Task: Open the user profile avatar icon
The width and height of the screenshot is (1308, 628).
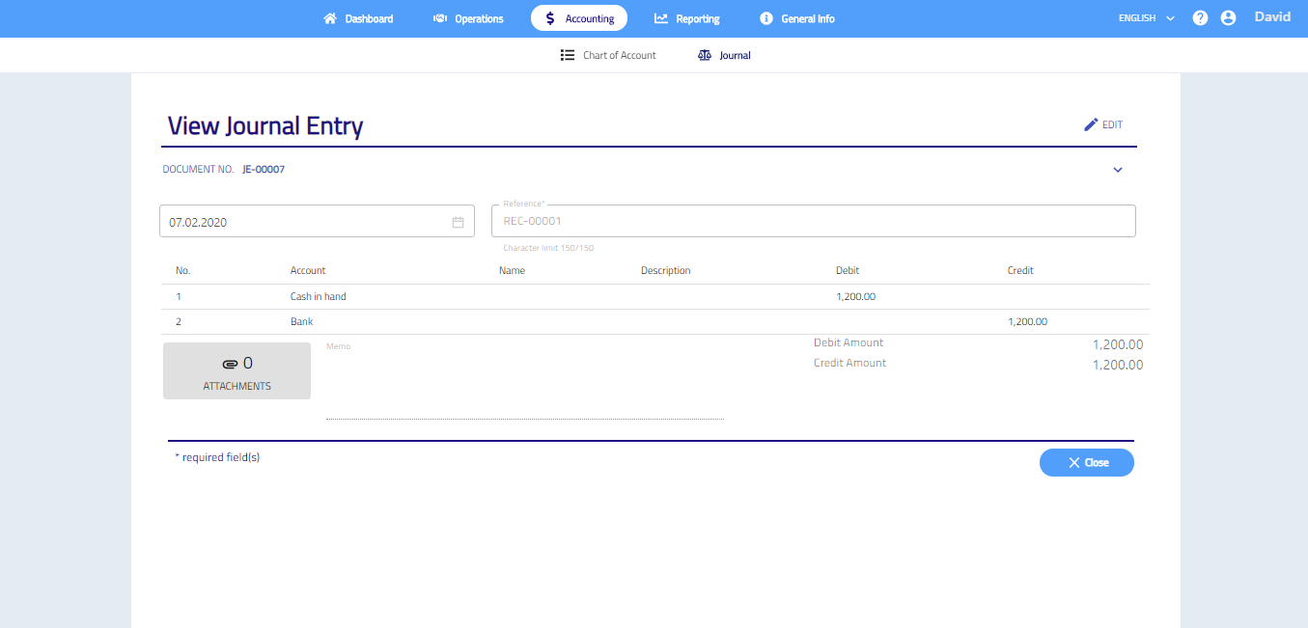Action: click(1228, 18)
